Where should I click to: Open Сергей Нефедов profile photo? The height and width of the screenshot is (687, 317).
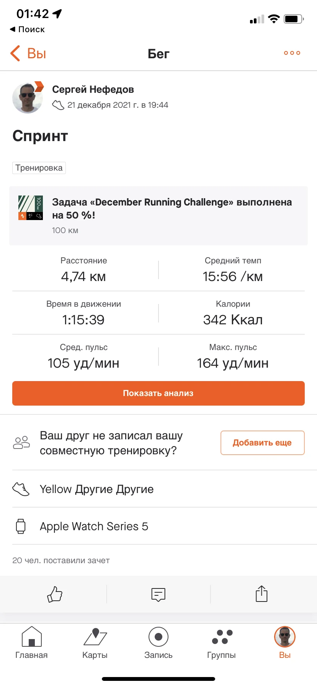(28, 98)
